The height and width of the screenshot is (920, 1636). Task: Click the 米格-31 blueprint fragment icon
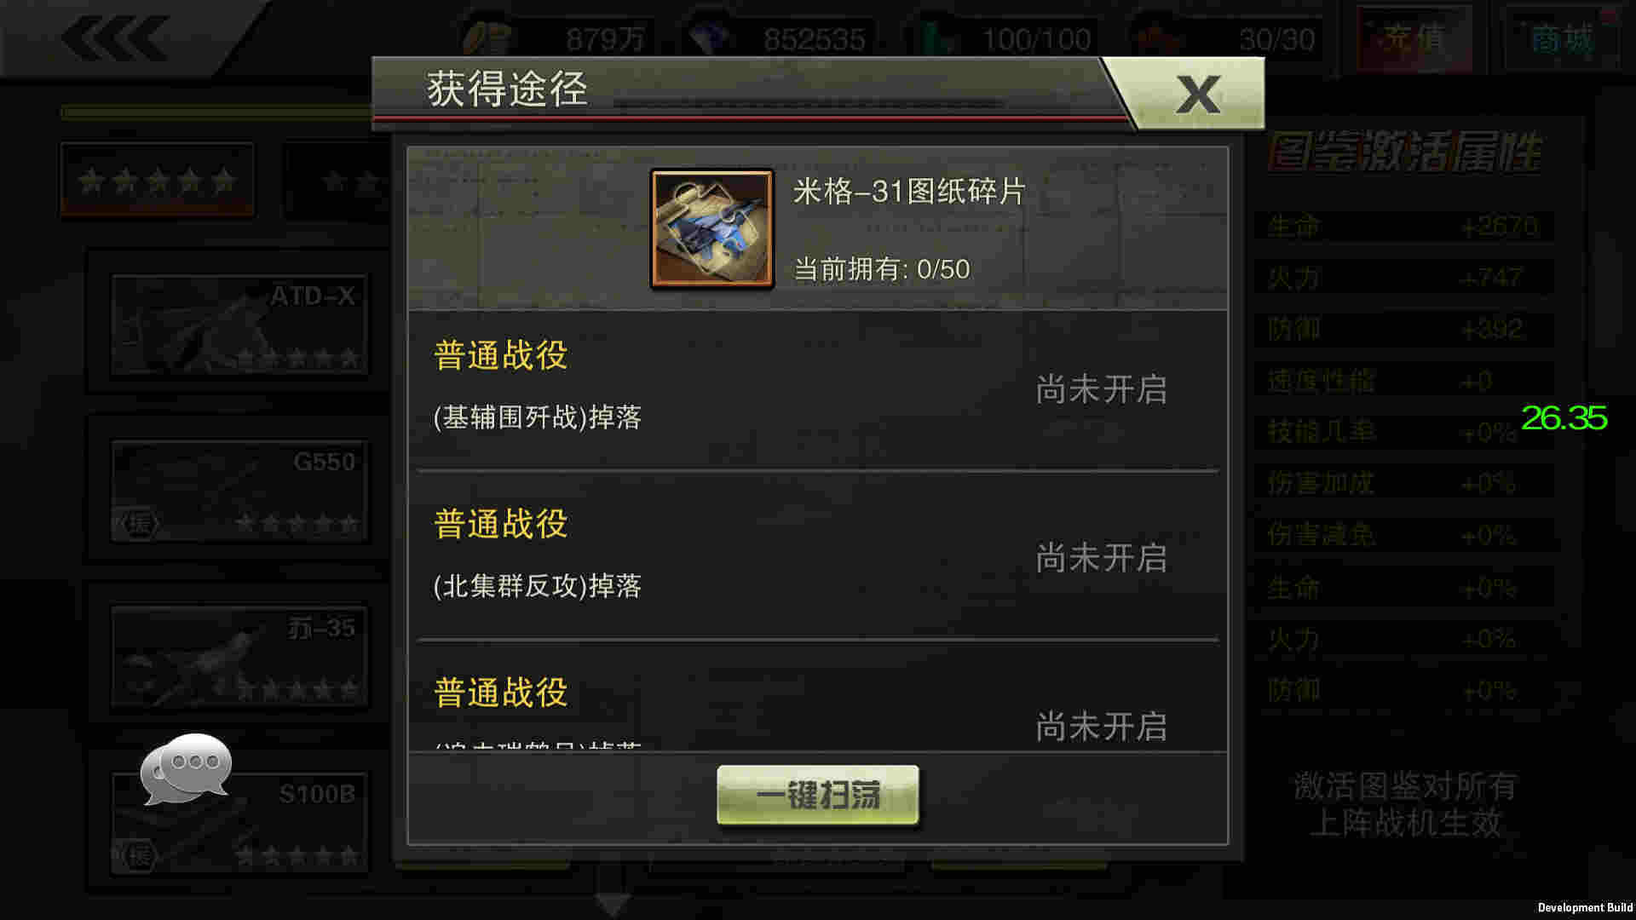[x=712, y=228]
